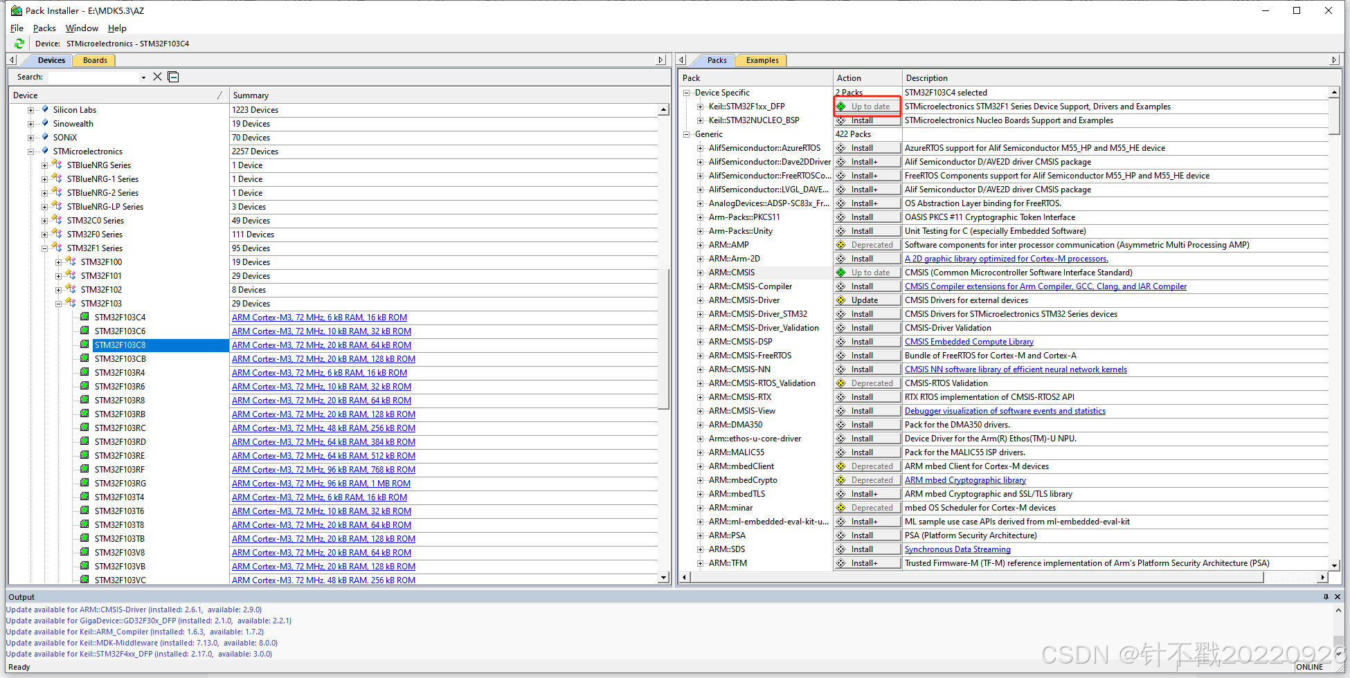Screen dimensions: 1350x678
Task: Open the Help menu
Action: pos(117,28)
